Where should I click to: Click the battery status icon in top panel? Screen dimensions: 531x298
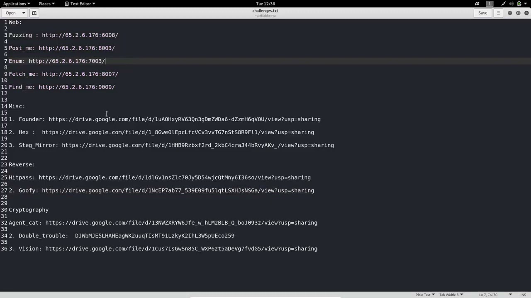pos(519,4)
